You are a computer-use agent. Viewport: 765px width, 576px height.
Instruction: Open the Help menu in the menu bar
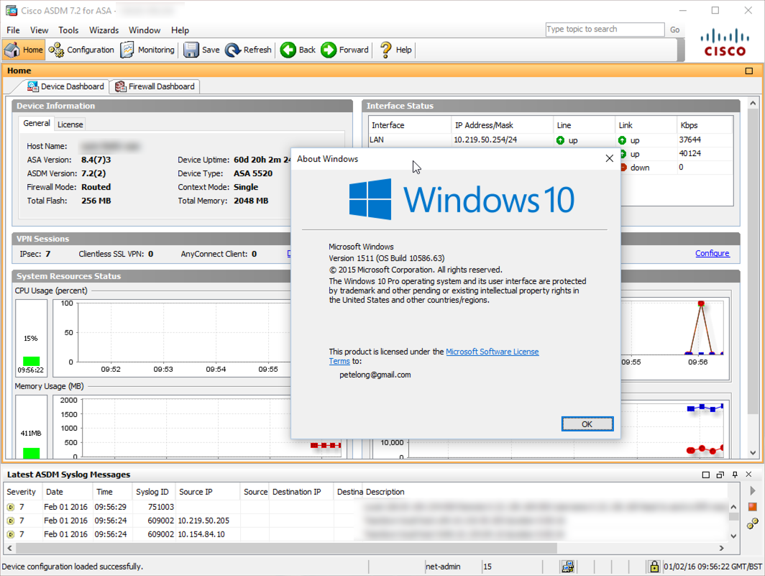point(180,30)
